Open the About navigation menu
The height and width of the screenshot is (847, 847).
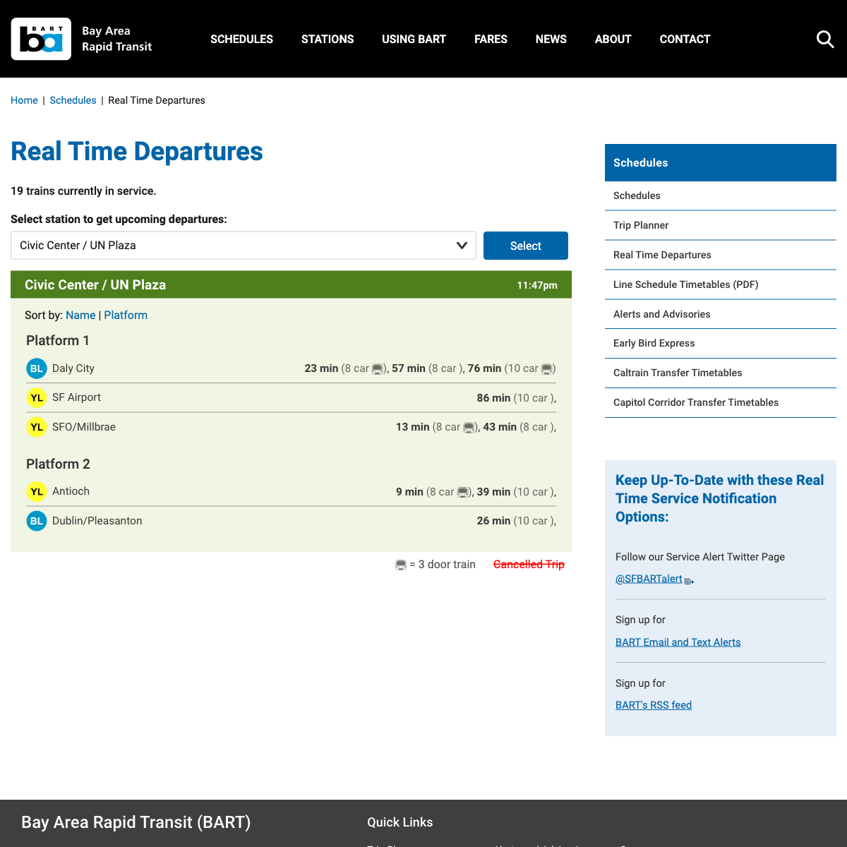(613, 39)
